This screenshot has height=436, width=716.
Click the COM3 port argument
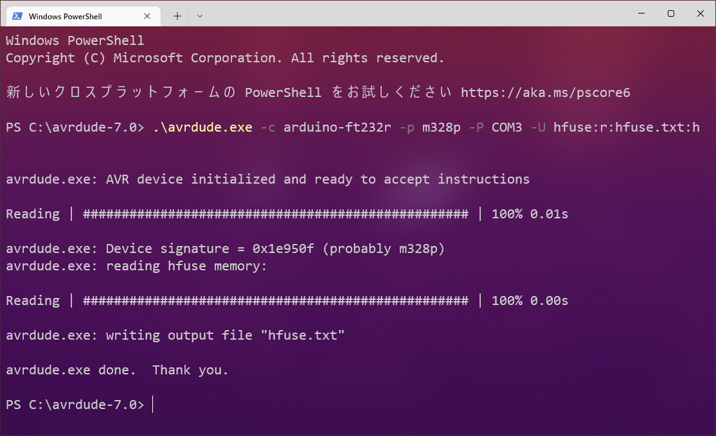point(506,127)
